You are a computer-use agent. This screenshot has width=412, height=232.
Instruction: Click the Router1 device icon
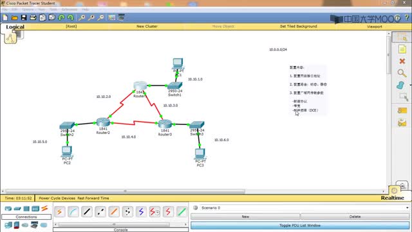140,86
